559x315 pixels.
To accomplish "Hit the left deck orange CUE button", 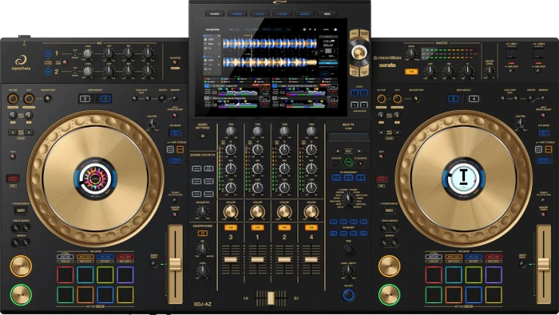I will (21, 266).
